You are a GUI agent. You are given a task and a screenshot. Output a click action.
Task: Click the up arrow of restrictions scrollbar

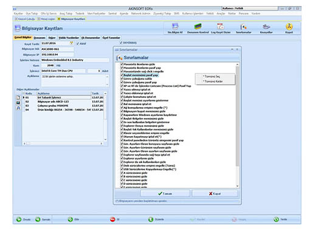[237, 64]
